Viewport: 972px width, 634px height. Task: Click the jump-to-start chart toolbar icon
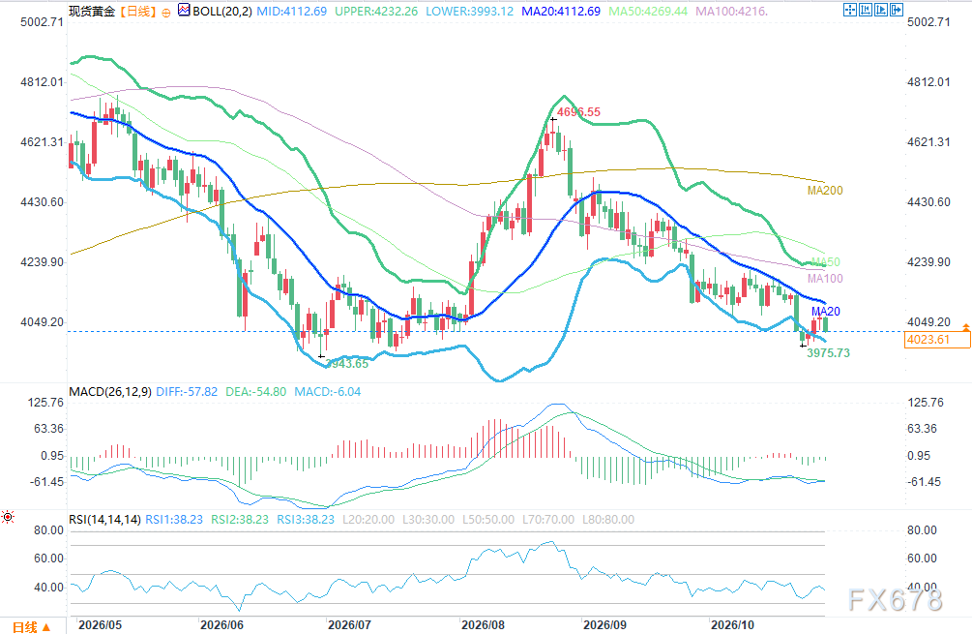[866, 10]
